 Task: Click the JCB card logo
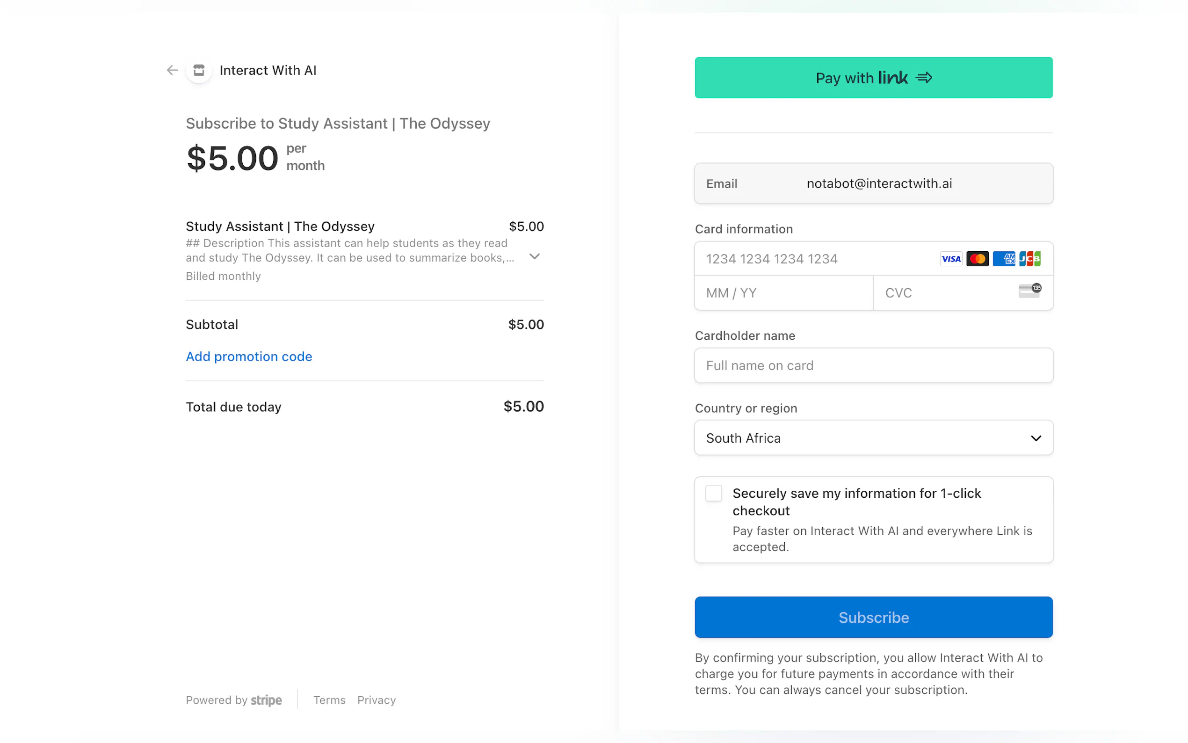[1029, 259]
